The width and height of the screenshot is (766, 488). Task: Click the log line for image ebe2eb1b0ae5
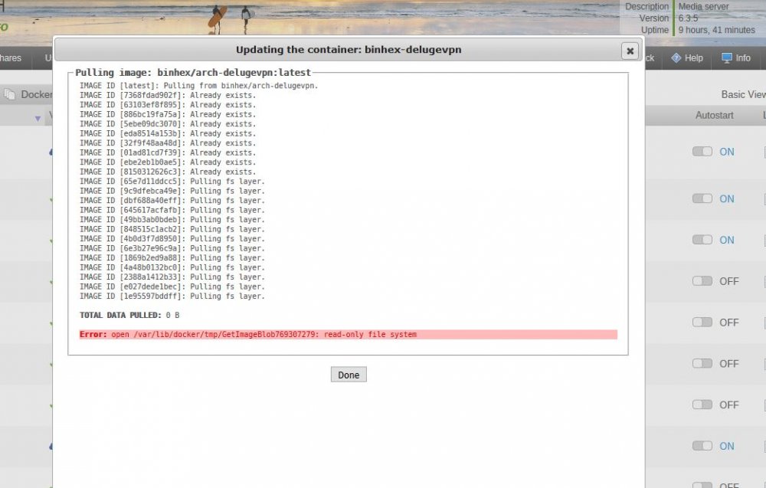coord(168,162)
